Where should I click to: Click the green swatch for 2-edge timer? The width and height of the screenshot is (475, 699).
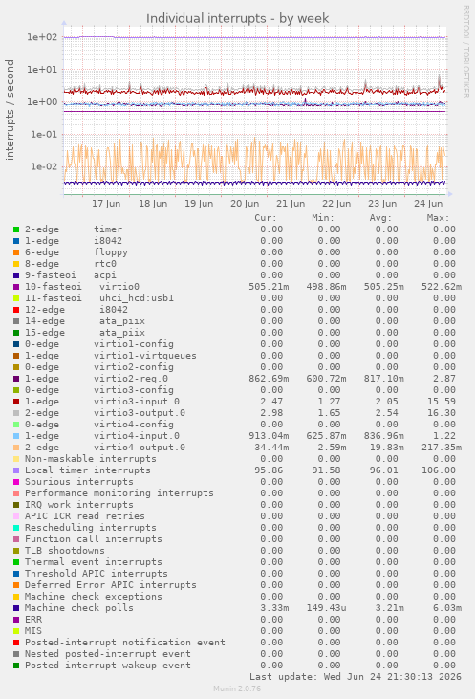(x=16, y=229)
